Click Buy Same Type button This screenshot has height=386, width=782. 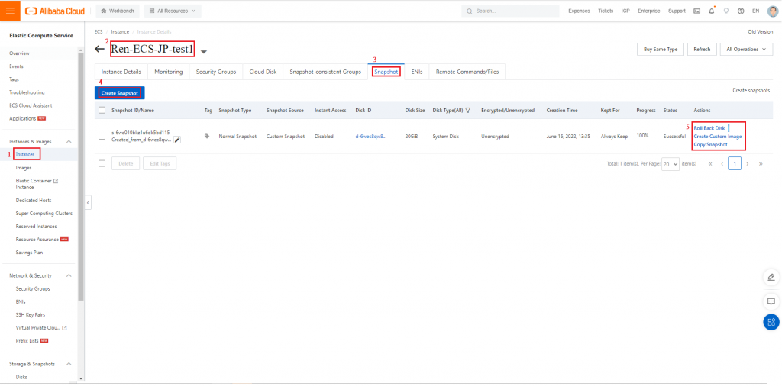(x=661, y=50)
